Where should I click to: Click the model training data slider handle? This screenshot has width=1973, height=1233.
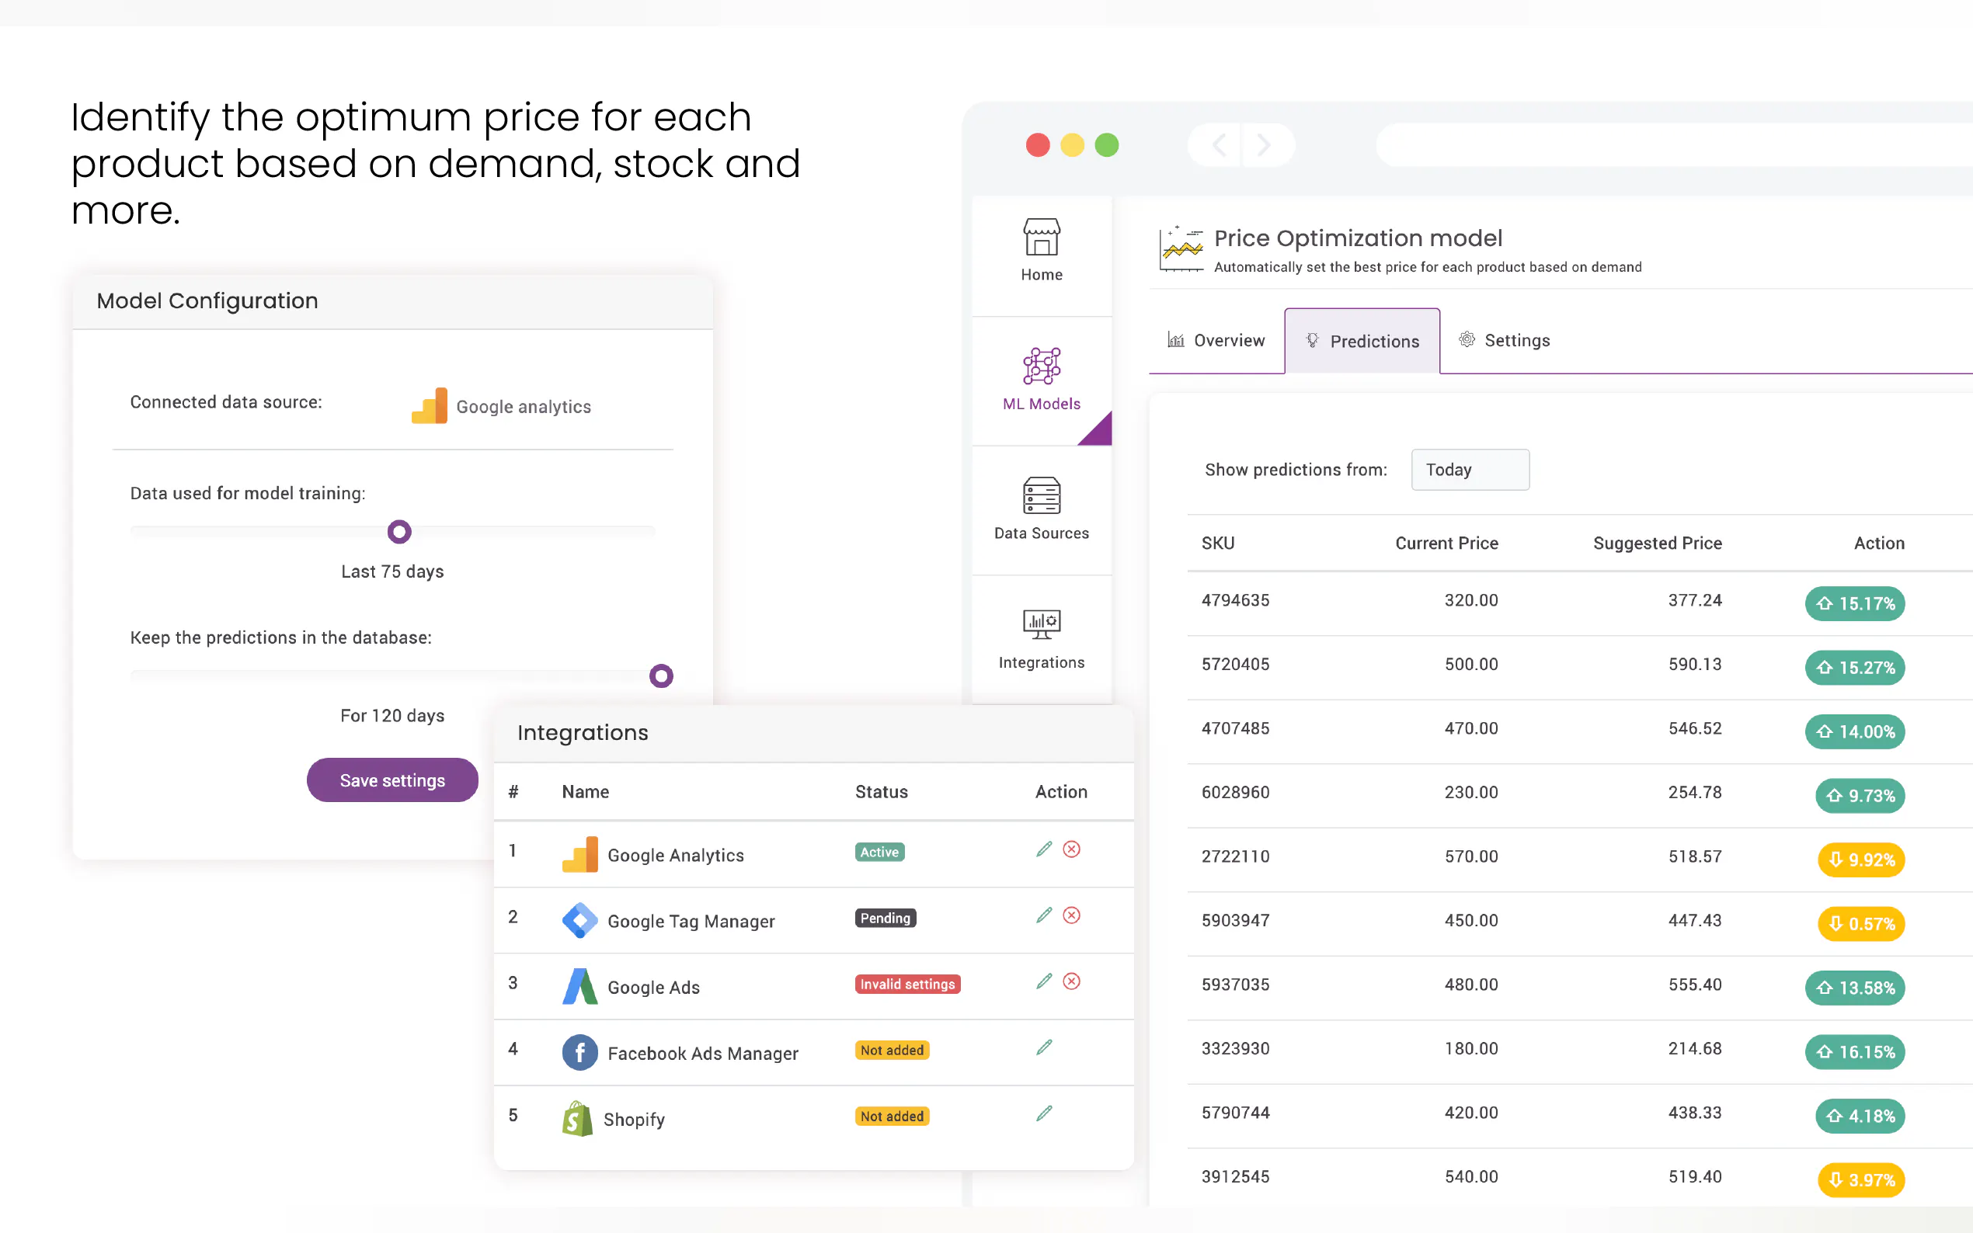pyautogui.click(x=398, y=533)
